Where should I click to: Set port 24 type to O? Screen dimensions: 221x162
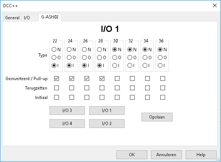pos(69,57)
